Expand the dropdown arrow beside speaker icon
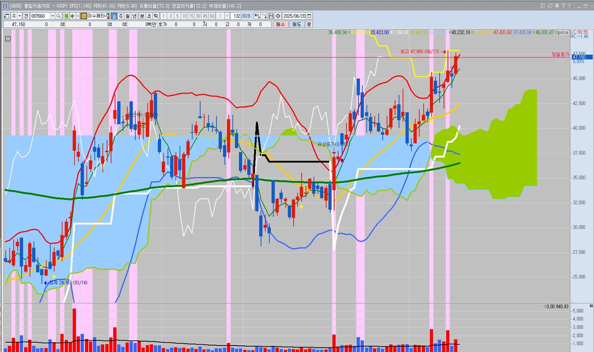Image resolution: width=594 pixels, height=352 pixels. pos(78,16)
